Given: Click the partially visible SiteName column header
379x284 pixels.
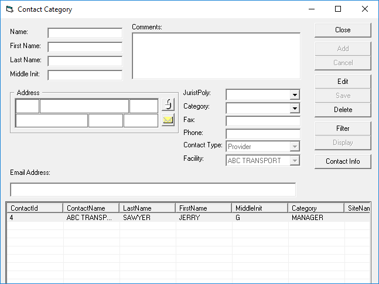Looking at the screenshot, I should click(x=357, y=208).
